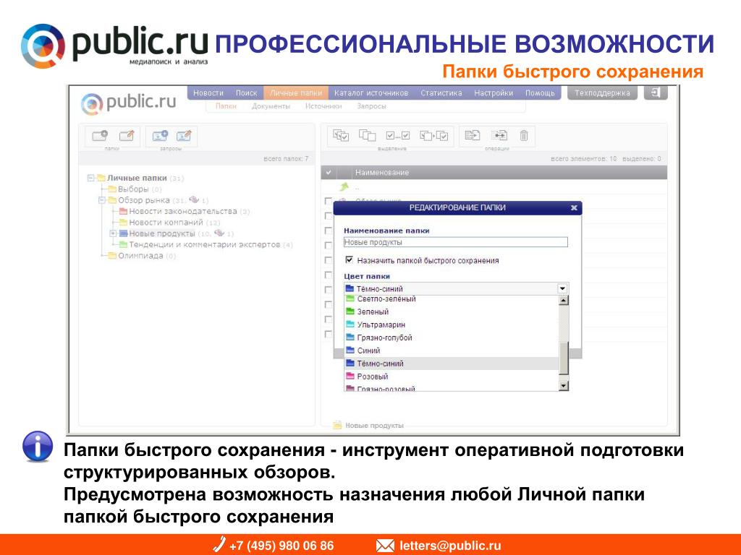The image size is (741, 555).
Task: Toggle the header select-all checkmark
Action: click(x=329, y=173)
